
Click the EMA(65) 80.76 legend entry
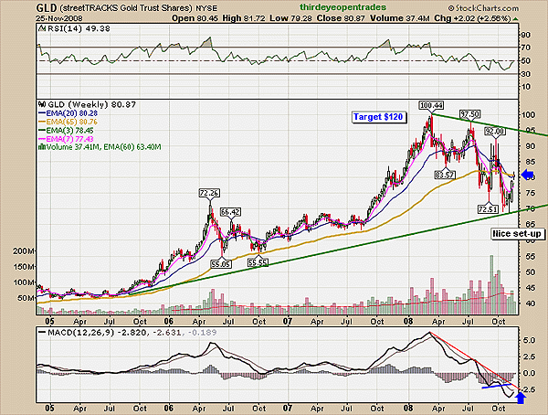71,122
